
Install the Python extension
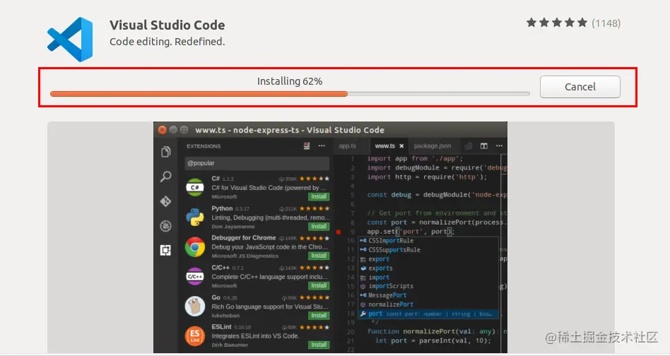pos(319,226)
